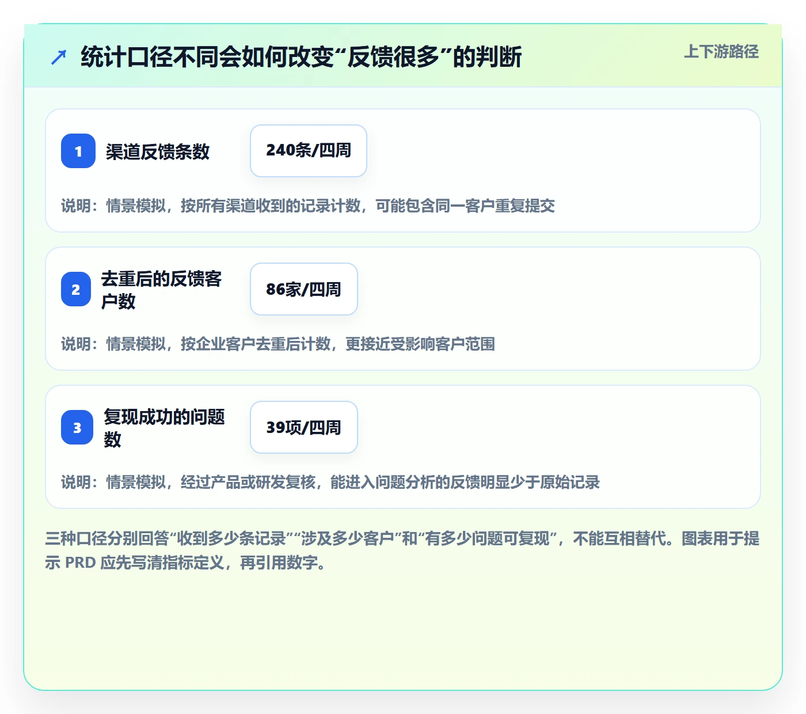Screen dimensions: 806x714
Task: Select the 240条/四周 value pill
Action: point(309,151)
